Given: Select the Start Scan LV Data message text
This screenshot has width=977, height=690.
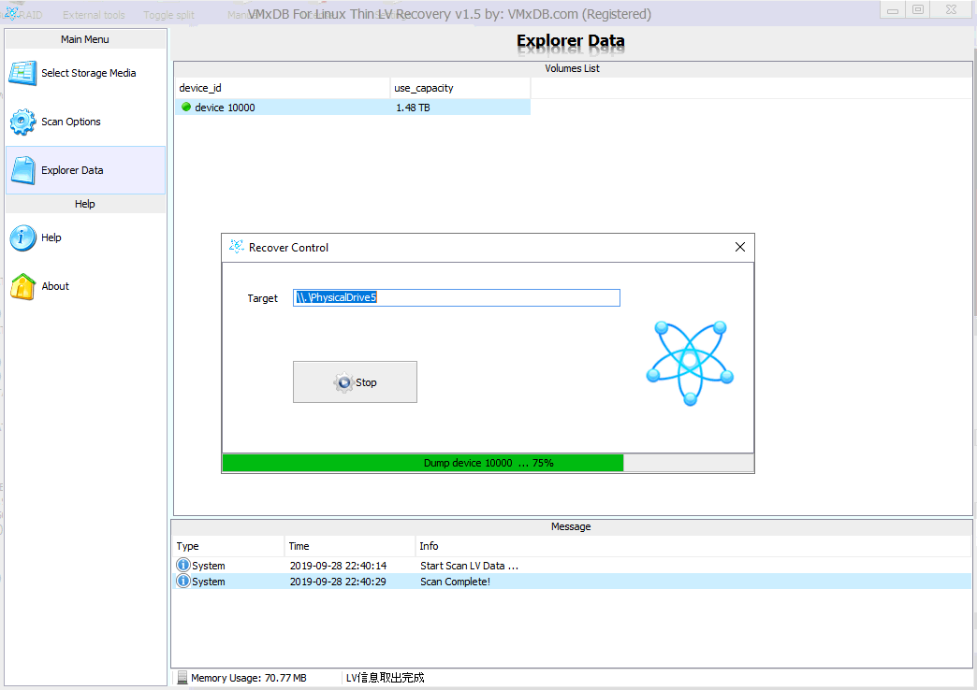Looking at the screenshot, I should pos(469,566).
